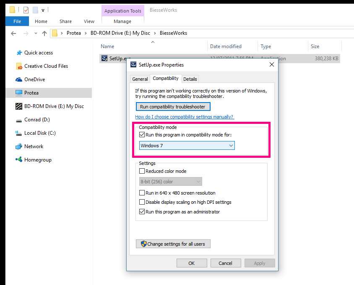Click the SetUp.exe Properties dialog title icon
The image size is (354, 285).
133,65
